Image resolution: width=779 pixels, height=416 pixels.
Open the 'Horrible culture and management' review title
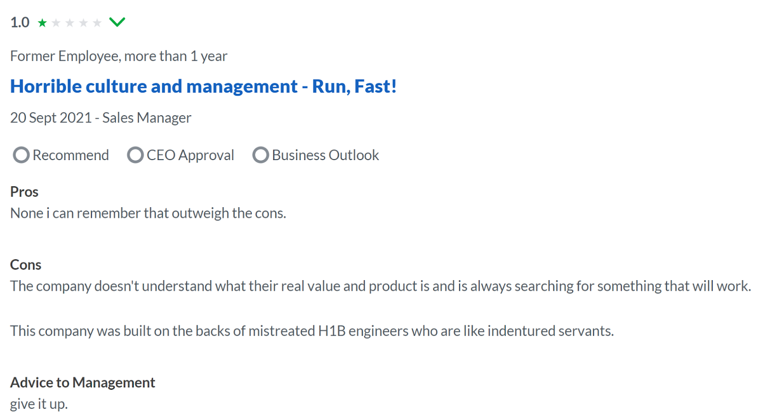204,86
